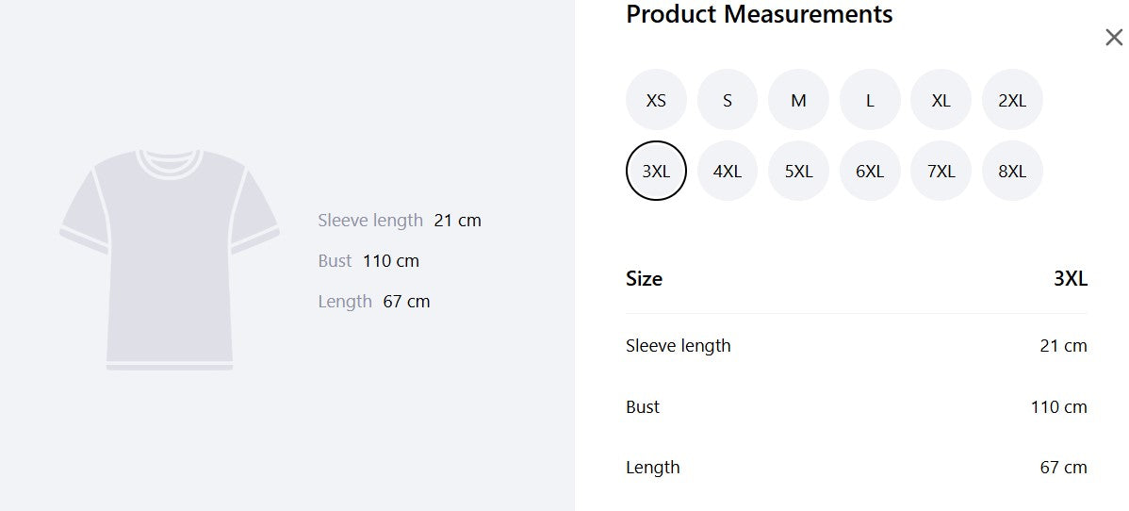Switch to size 4XL
This screenshot has width=1129, height=511.
point(728,171)
